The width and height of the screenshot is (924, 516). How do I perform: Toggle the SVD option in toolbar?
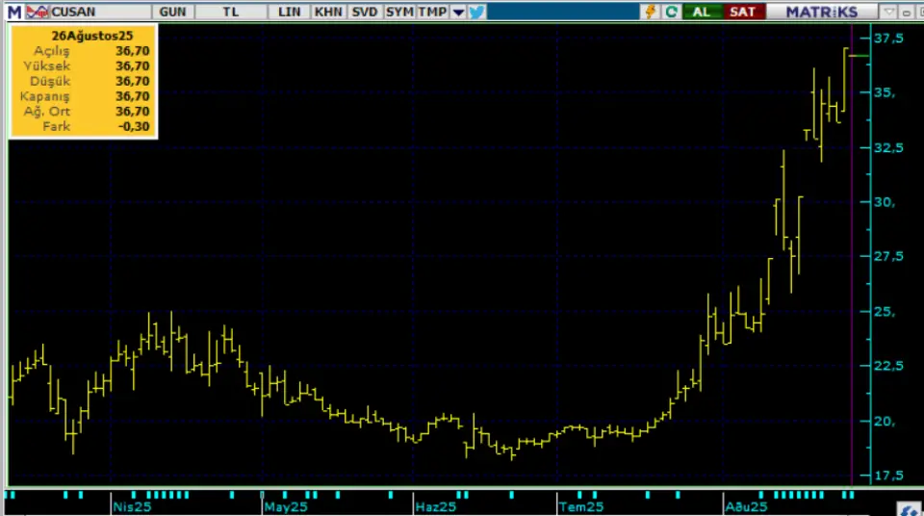pos(364,12)
